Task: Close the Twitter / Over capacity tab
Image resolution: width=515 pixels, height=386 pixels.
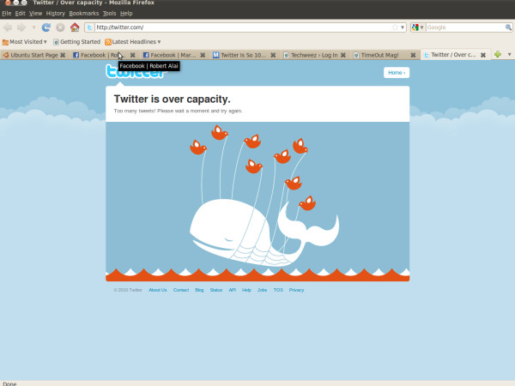Action: point(483,55)
